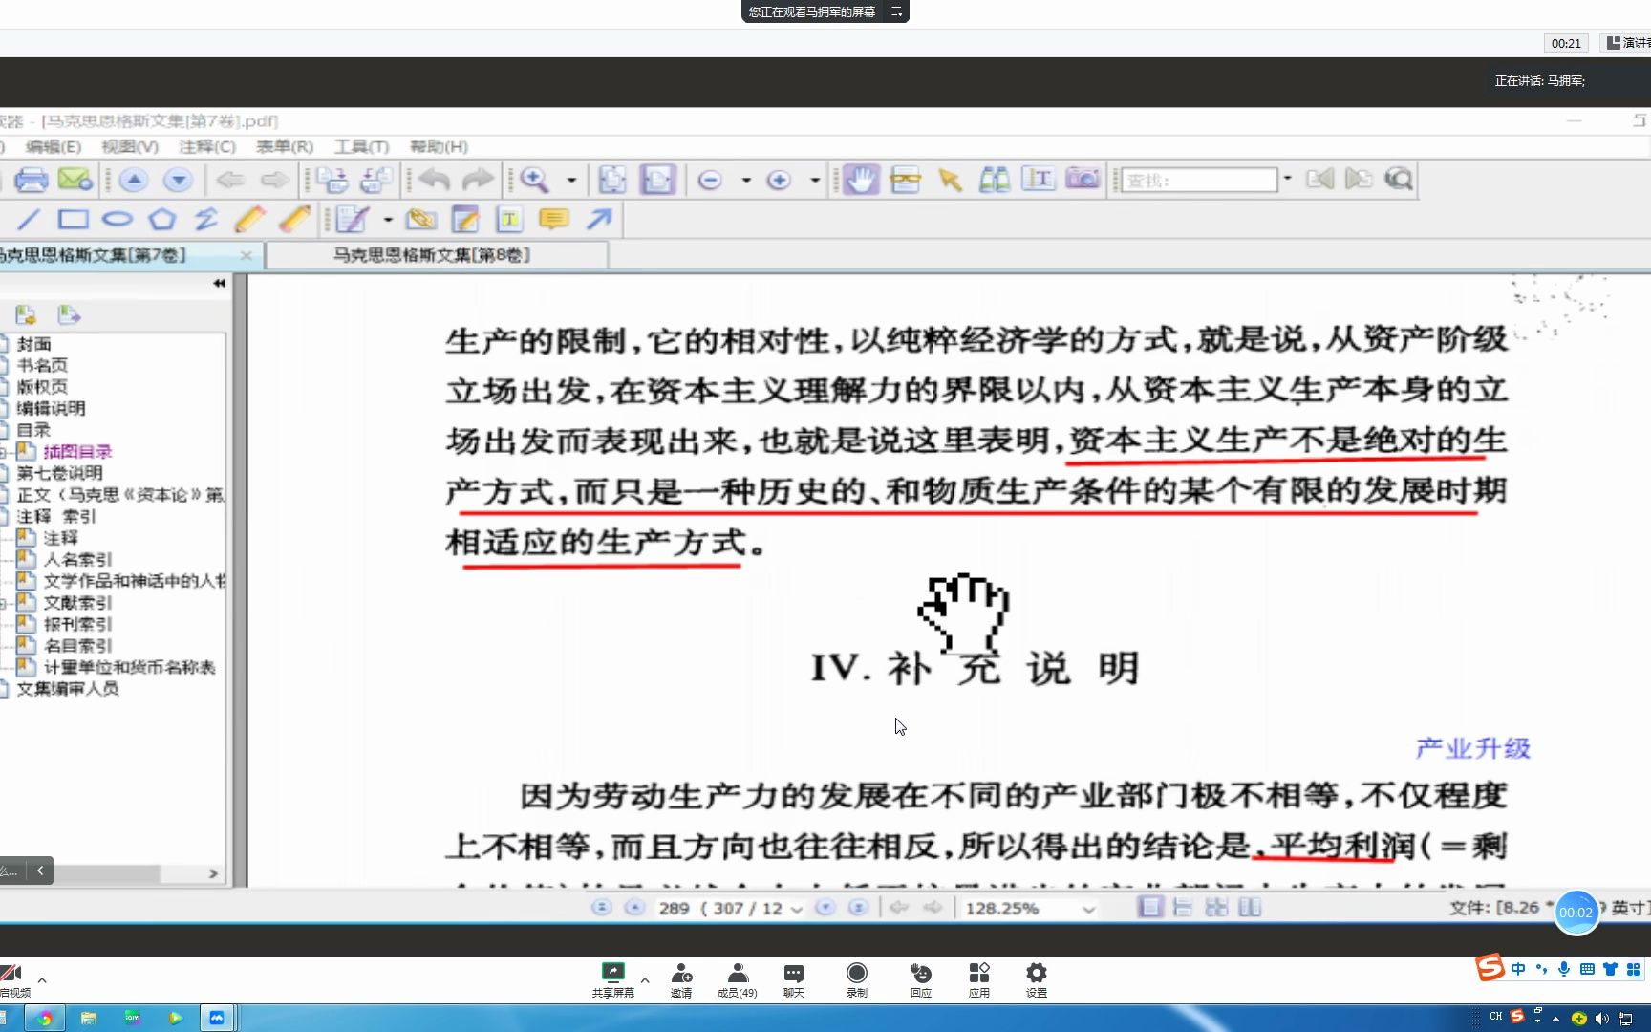Open the 编辑(E) menu
The height and width of the screenshot is (1032, 1651).
[54, 146]
